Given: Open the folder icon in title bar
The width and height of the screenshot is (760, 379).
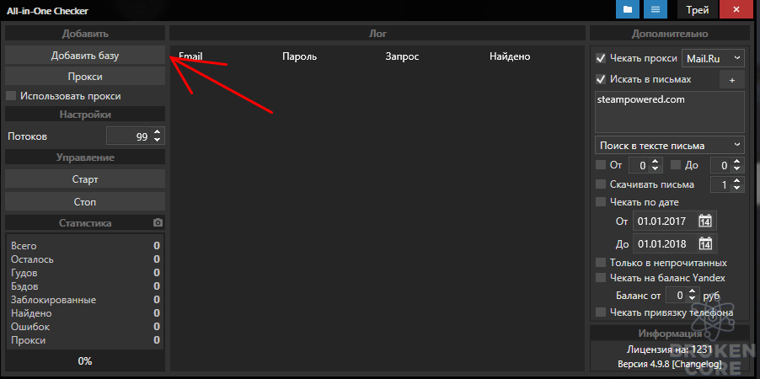Looking at the screenshot, I should 628,10.
